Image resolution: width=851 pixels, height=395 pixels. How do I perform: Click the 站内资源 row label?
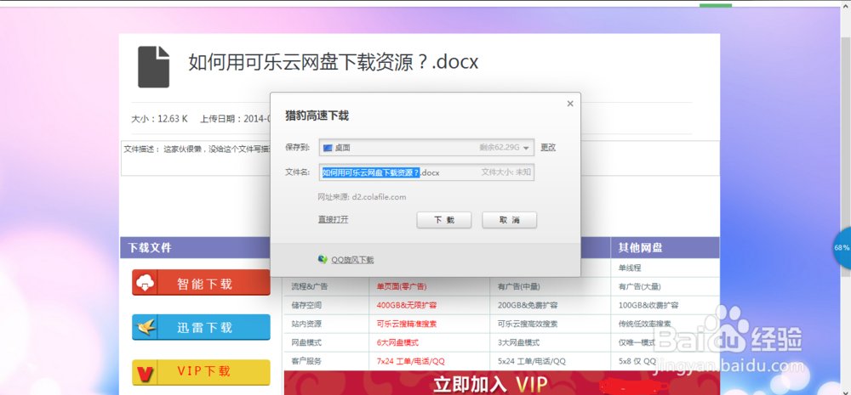(306, 324)
